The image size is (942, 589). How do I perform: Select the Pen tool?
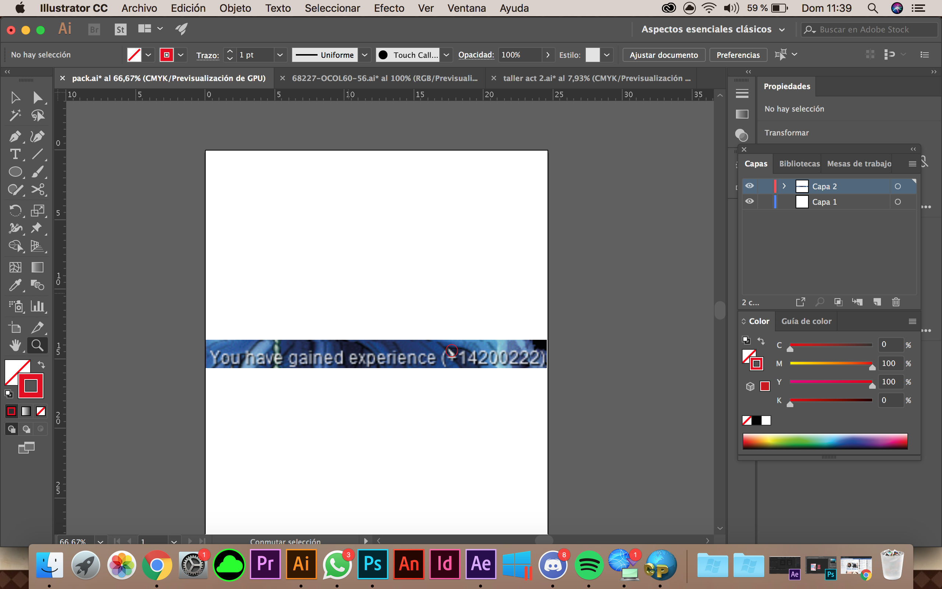coord(15,136)
